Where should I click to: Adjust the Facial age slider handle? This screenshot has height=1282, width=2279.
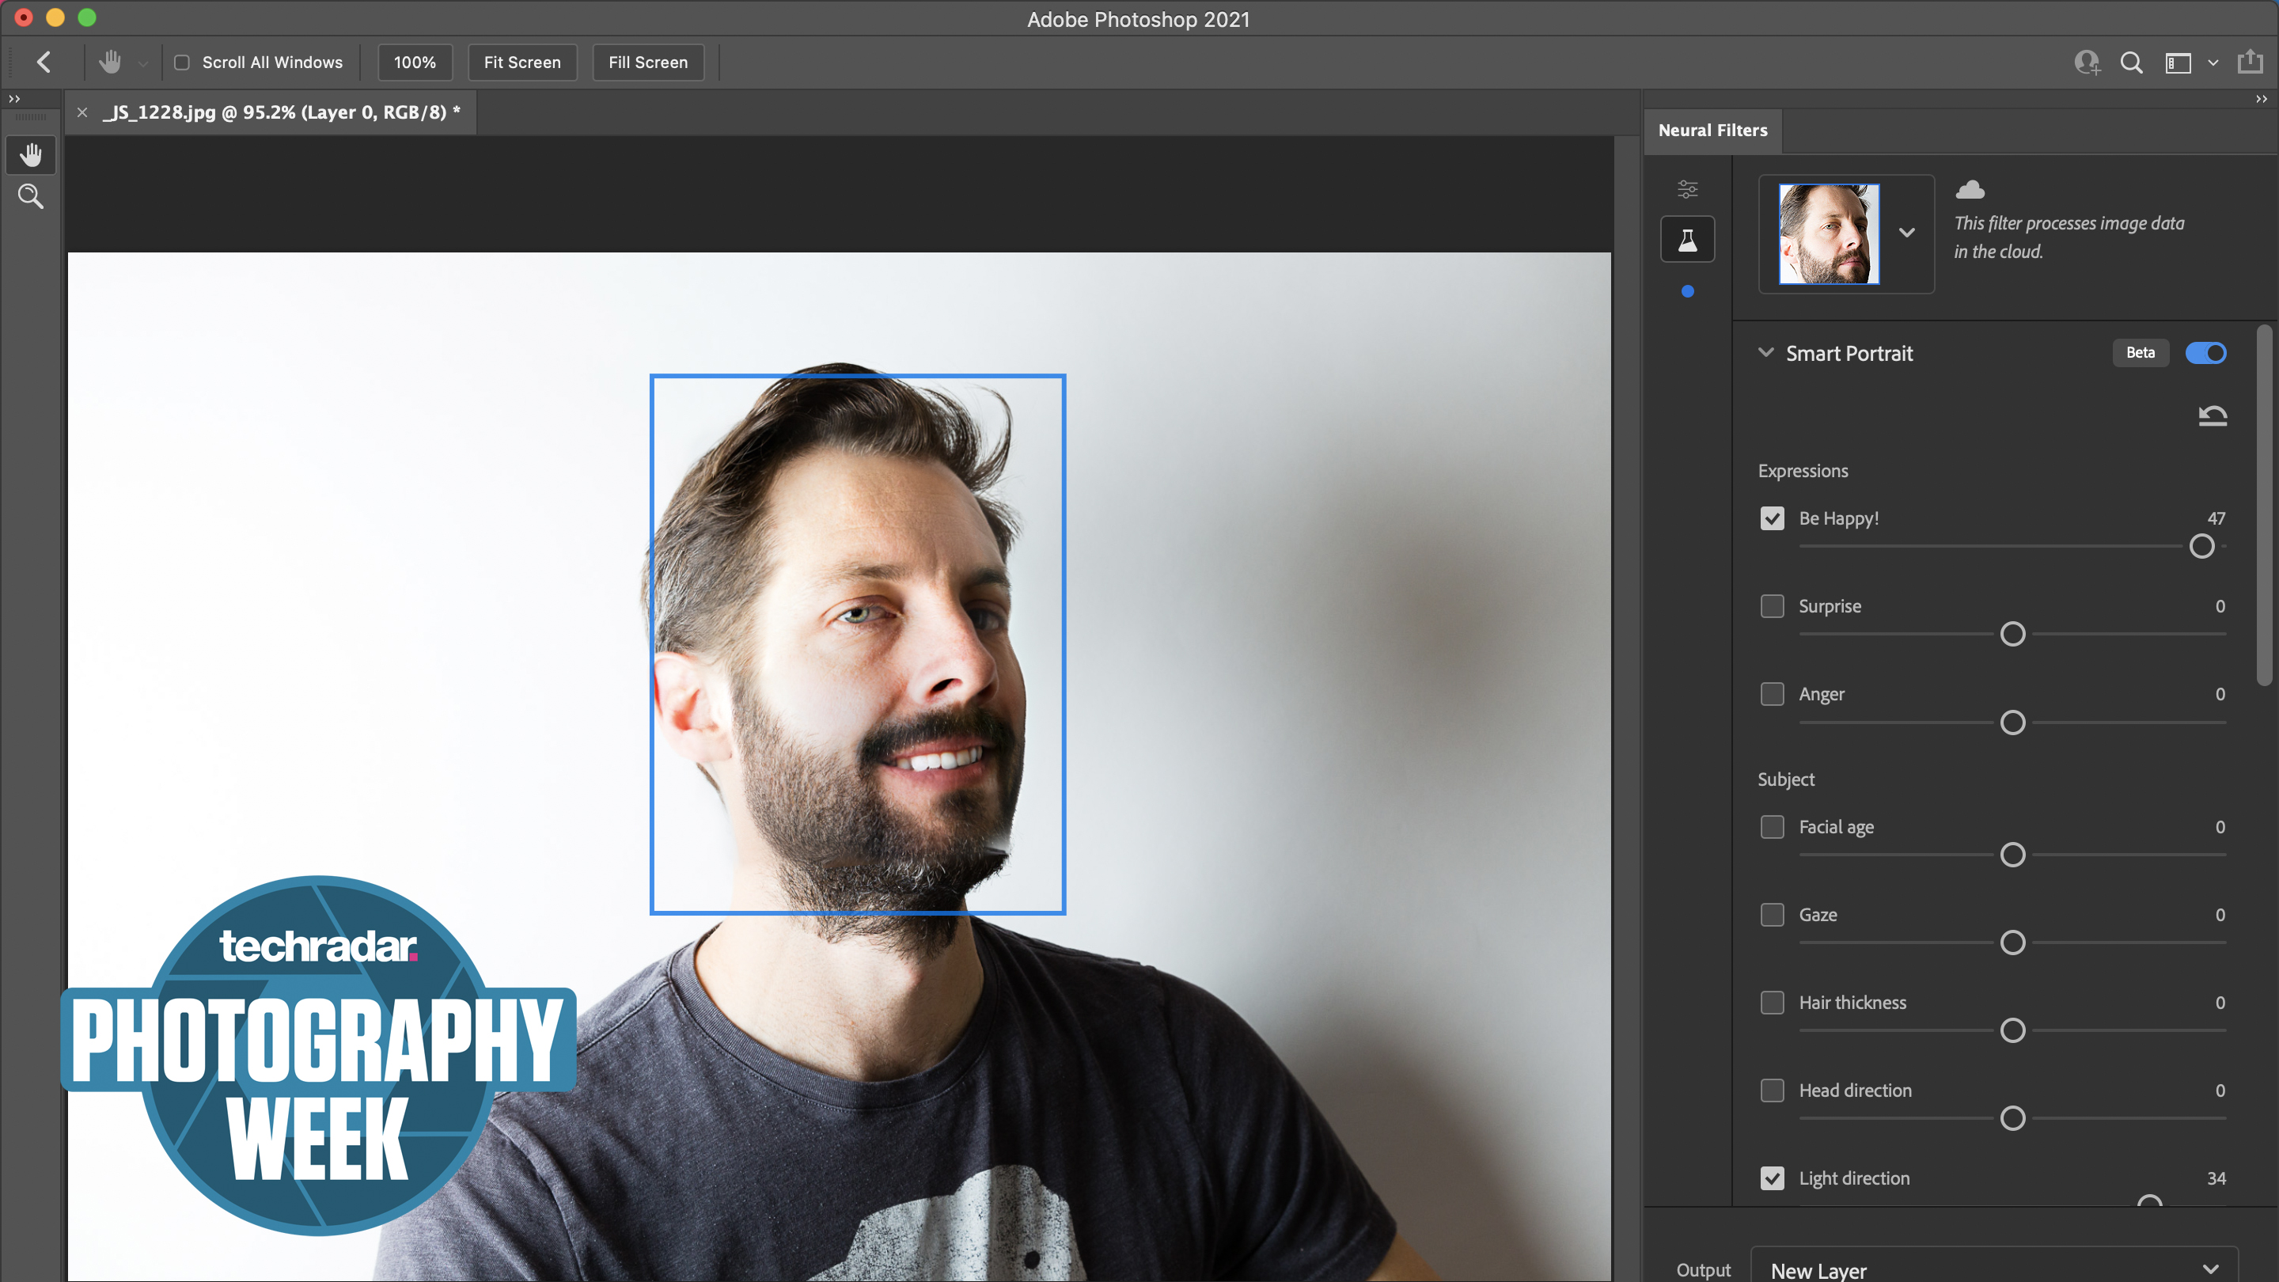click(2012, 855)
